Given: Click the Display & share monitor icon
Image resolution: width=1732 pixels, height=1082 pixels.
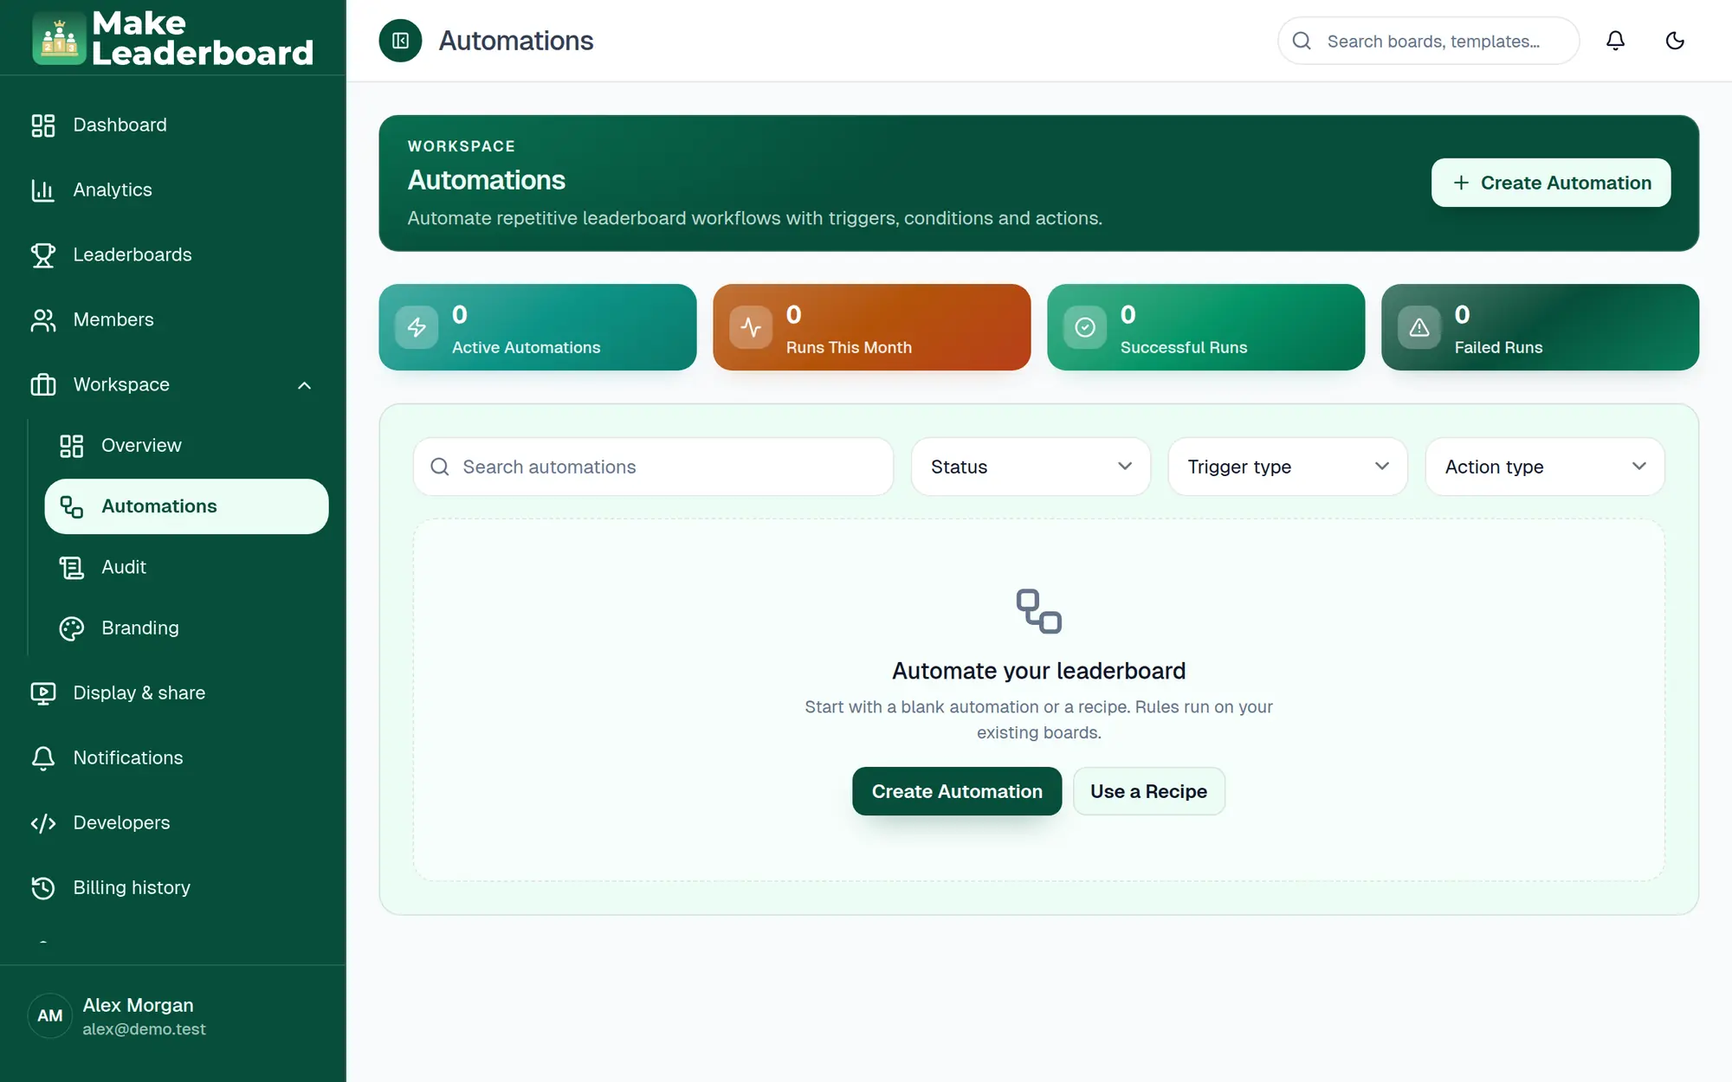Looking at the screenshot, I should [43, 693].
